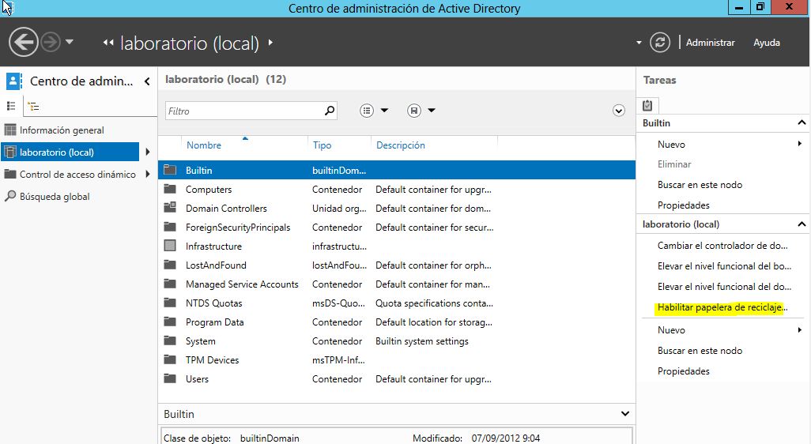Image resolution: width=811 pixels, height=444 pixels.
Task: Click Elevar el nivel funcional del dominio
Action: pyautogui.click(x=724, y=286)
